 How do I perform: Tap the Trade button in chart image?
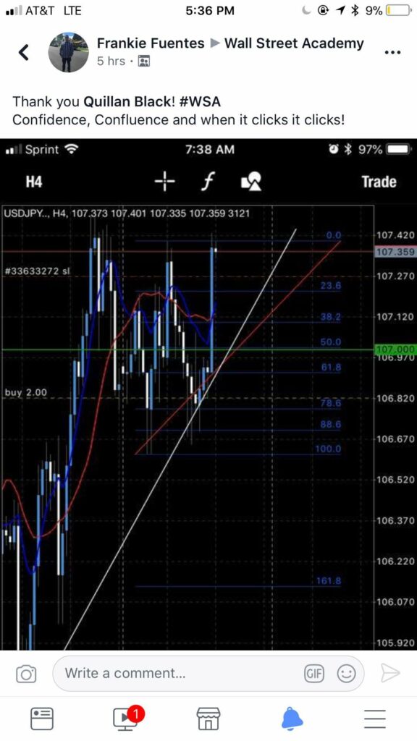click(x=379, y=182)
